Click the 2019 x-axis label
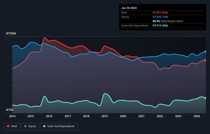Image resolution: width=210 pixels, height=134 pixels. [105, 116]
